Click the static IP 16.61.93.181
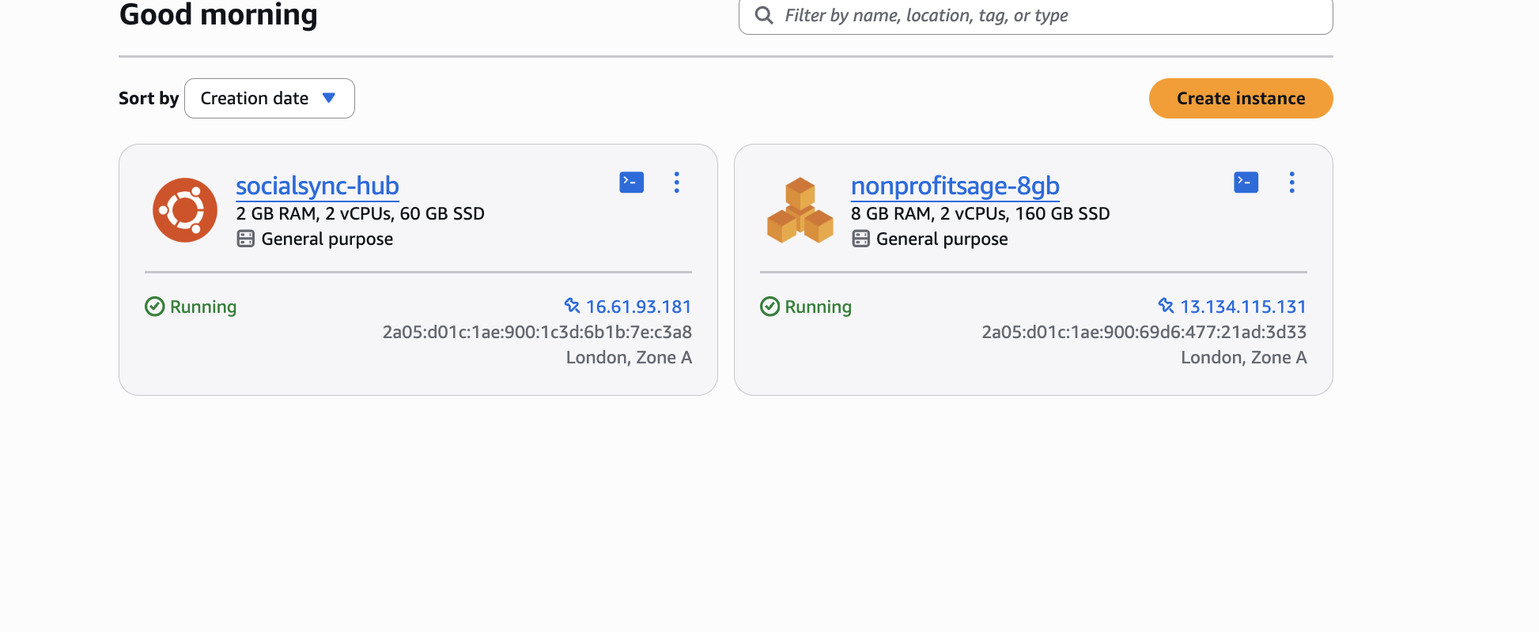The height and width of the screenshot is (632, 1539). pos(638,307)
